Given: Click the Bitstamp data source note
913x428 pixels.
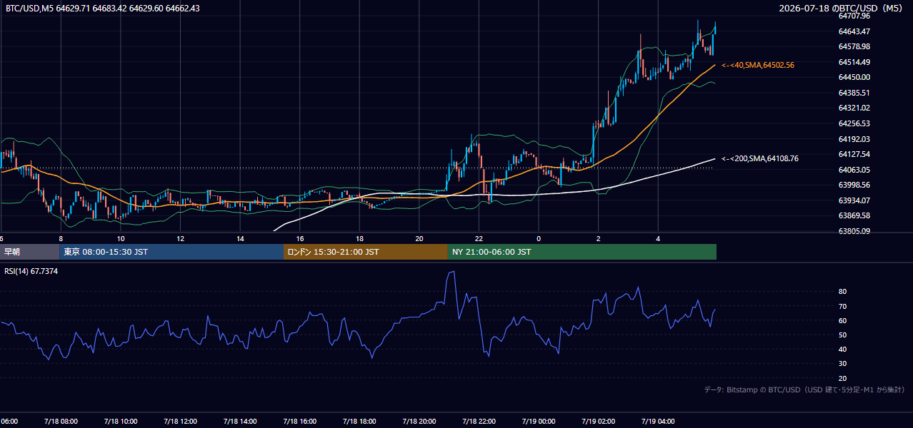Looking at the screenshot, I should pyautogui.click(x=804, y=389).
